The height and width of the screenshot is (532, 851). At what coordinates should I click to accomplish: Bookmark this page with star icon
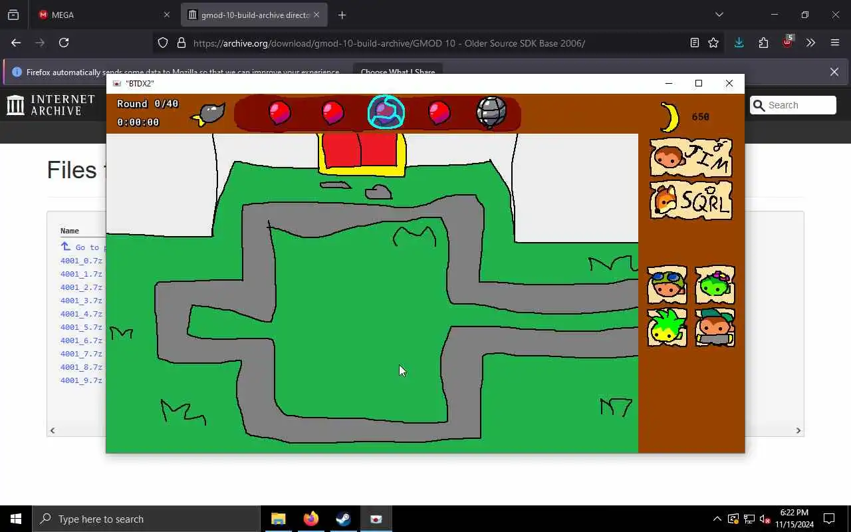(713, 43)
